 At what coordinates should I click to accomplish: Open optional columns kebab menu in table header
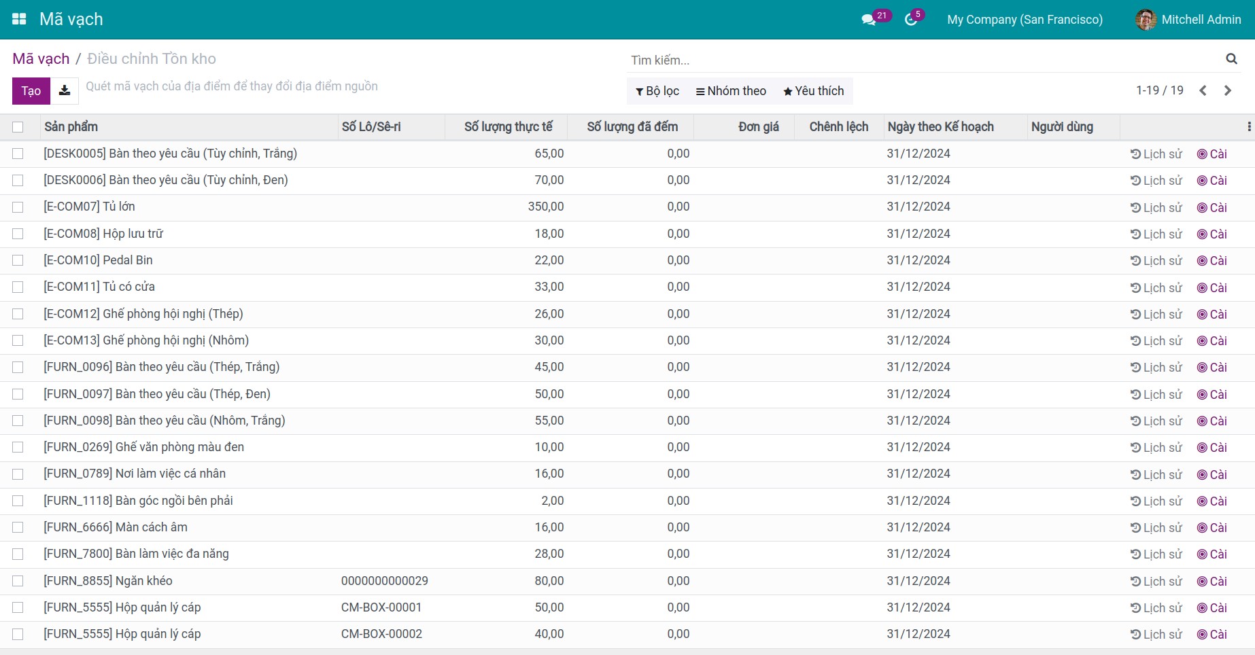click(1249, 127)
